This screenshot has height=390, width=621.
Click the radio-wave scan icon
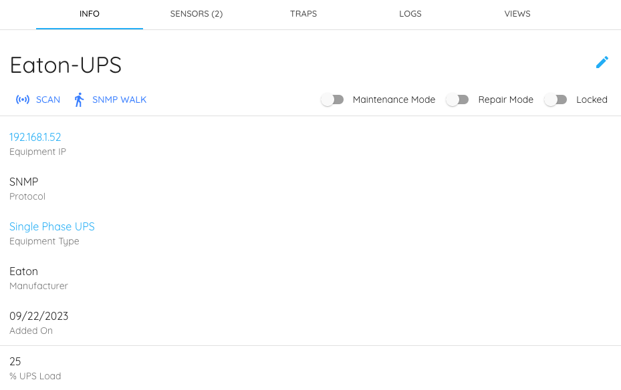click(x=23, y=100)
